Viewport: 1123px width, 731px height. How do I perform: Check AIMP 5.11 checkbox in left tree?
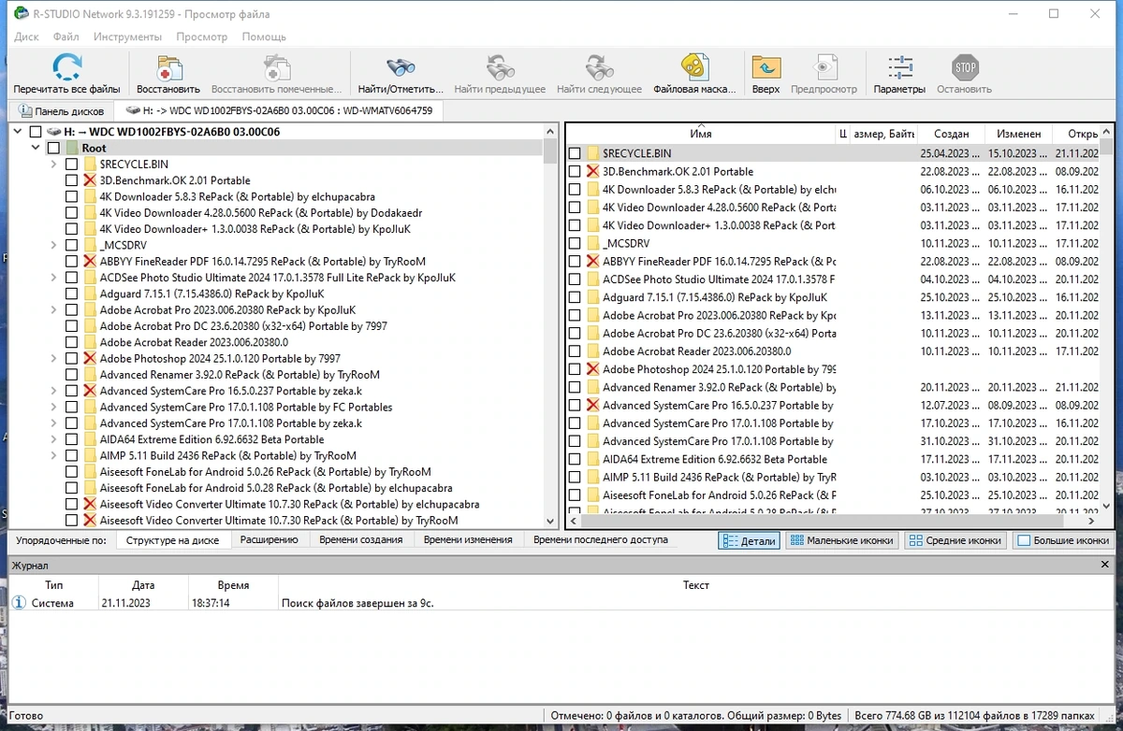[71, 456]
